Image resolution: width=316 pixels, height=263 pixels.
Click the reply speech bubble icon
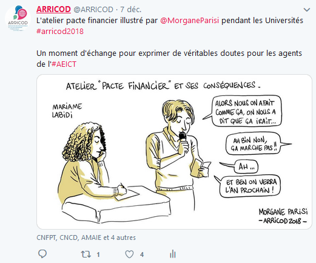point(42,254)
